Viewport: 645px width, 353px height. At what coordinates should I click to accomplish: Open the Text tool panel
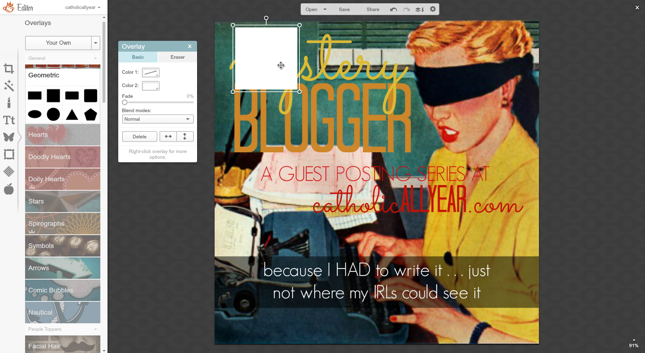9,120
